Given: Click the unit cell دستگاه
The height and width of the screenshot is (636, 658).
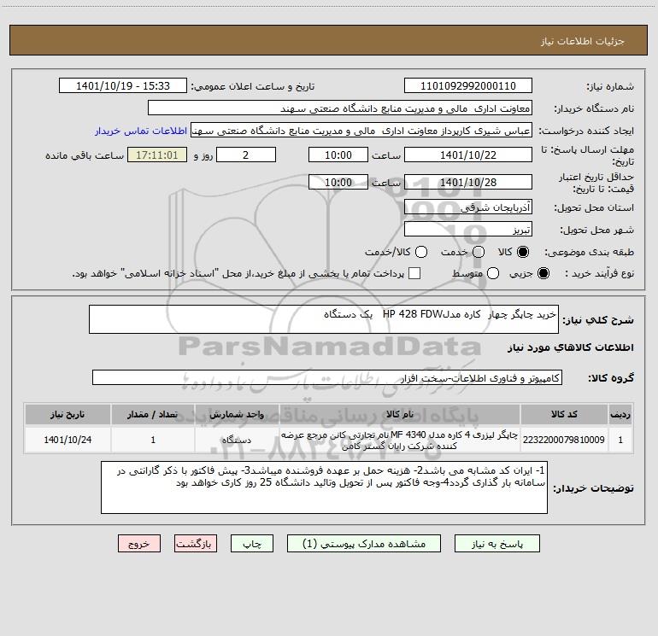Looking at the screenshot, I should point(237,440).
